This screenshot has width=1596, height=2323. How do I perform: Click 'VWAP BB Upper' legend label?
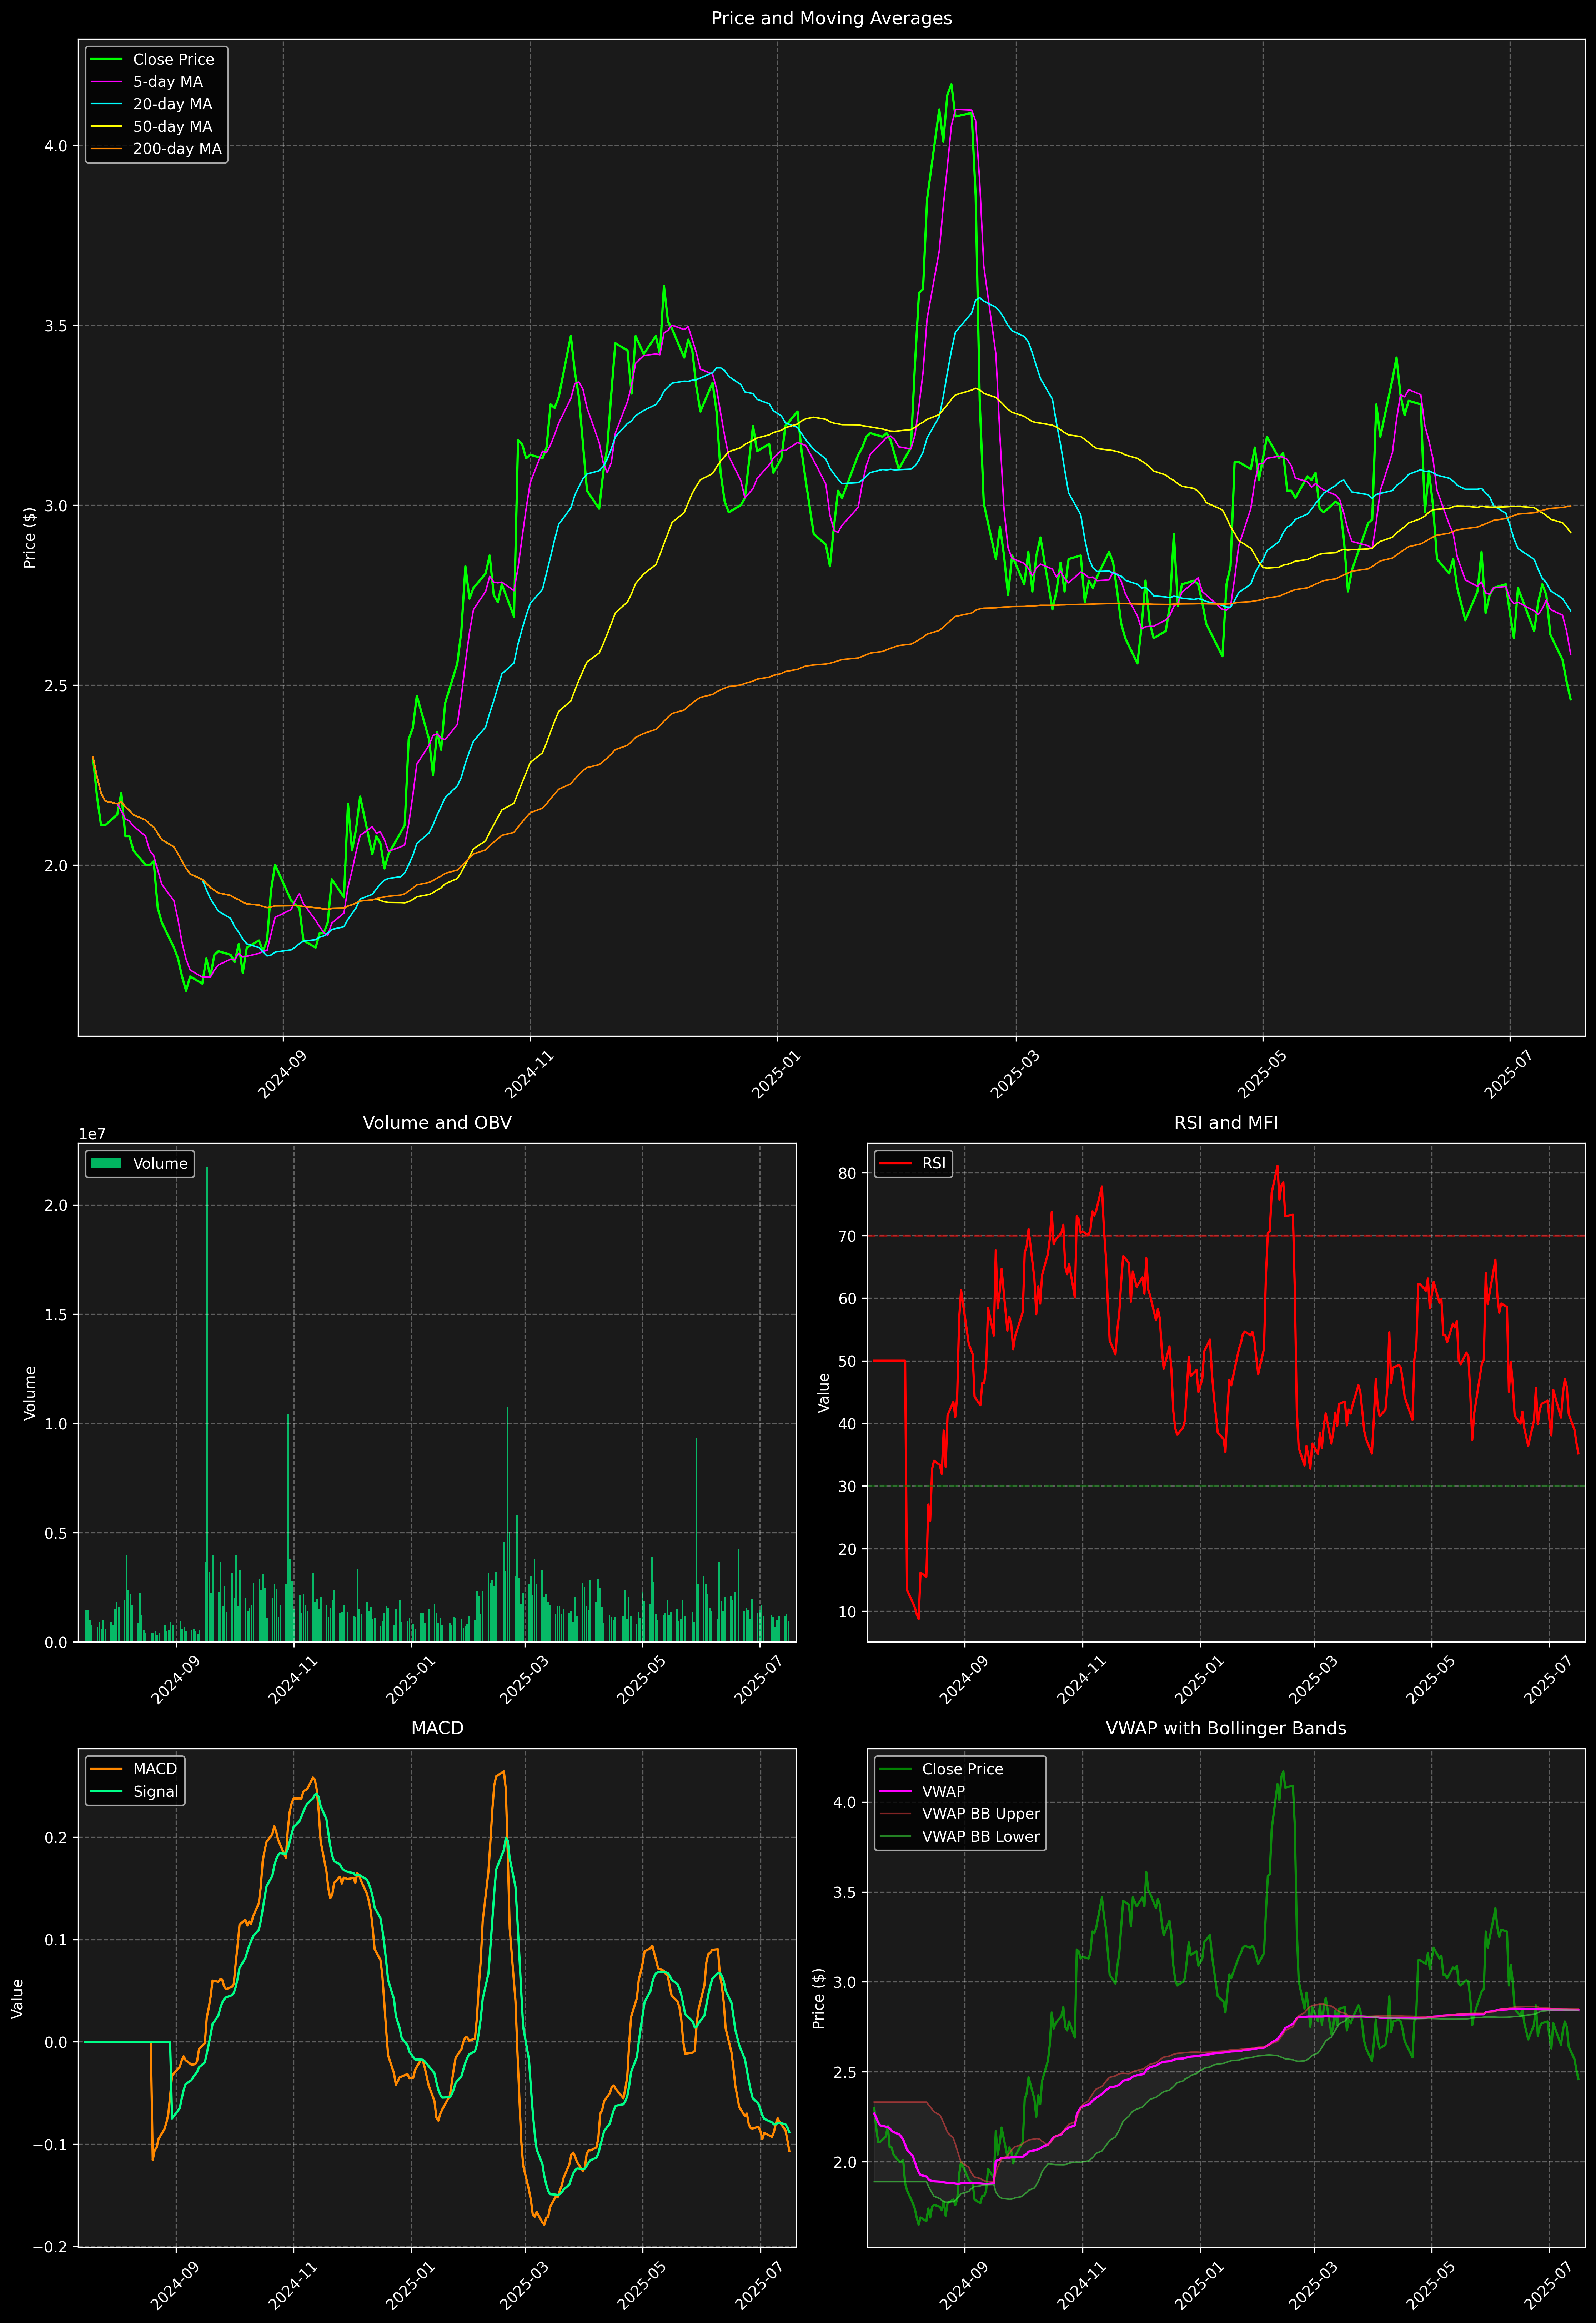pos(981,1814)
